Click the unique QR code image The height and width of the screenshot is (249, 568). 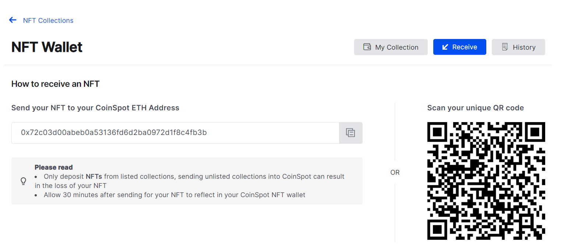coord(486,181)
